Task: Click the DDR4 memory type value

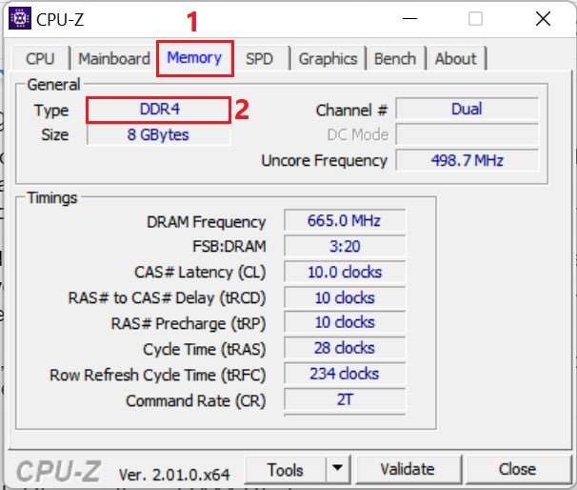Action: 160,110
